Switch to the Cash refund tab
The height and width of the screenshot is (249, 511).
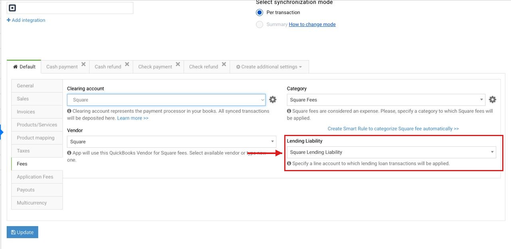108,67
